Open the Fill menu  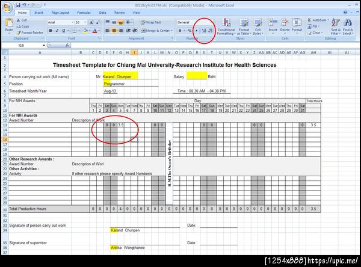pos(313,26)
